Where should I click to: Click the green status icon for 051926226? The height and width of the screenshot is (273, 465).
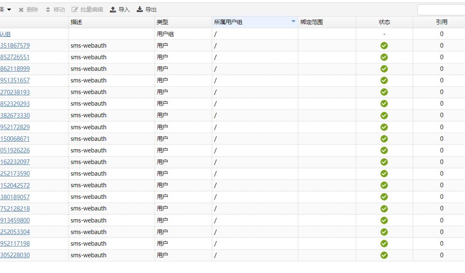coord(384,150)
